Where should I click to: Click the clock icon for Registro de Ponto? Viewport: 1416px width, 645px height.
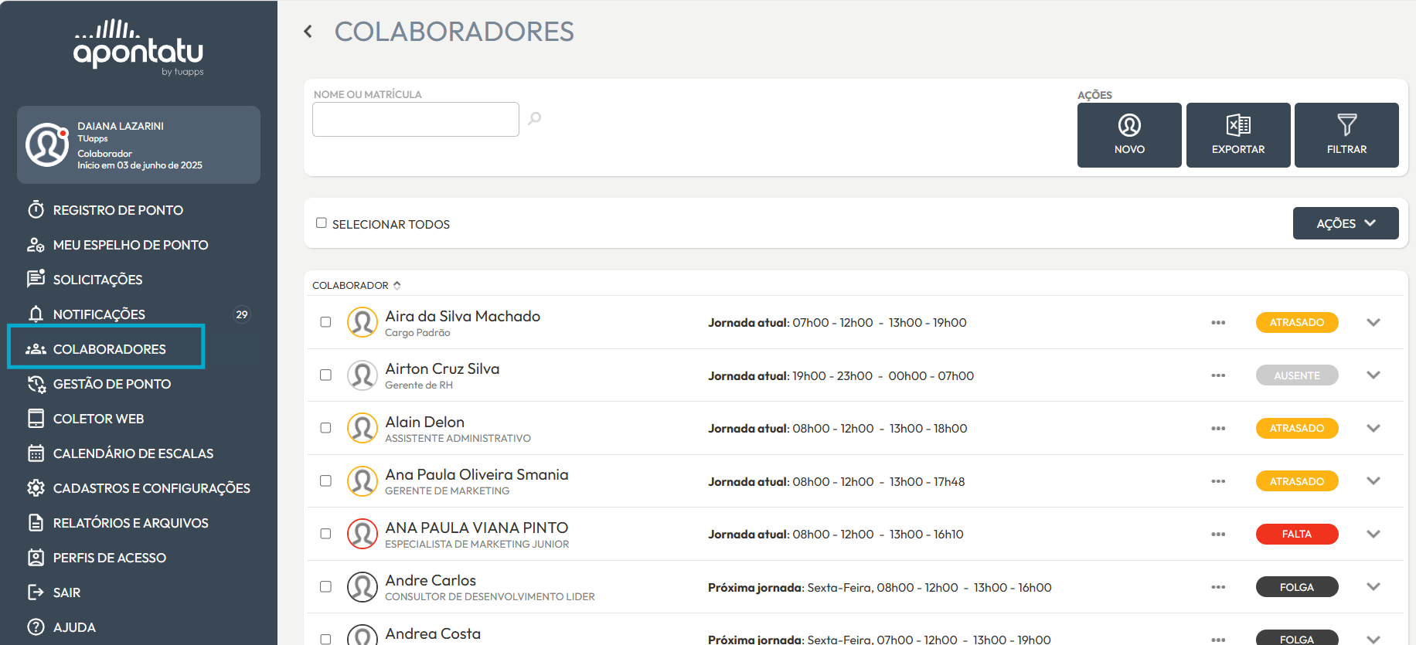(x=36, y=209)
